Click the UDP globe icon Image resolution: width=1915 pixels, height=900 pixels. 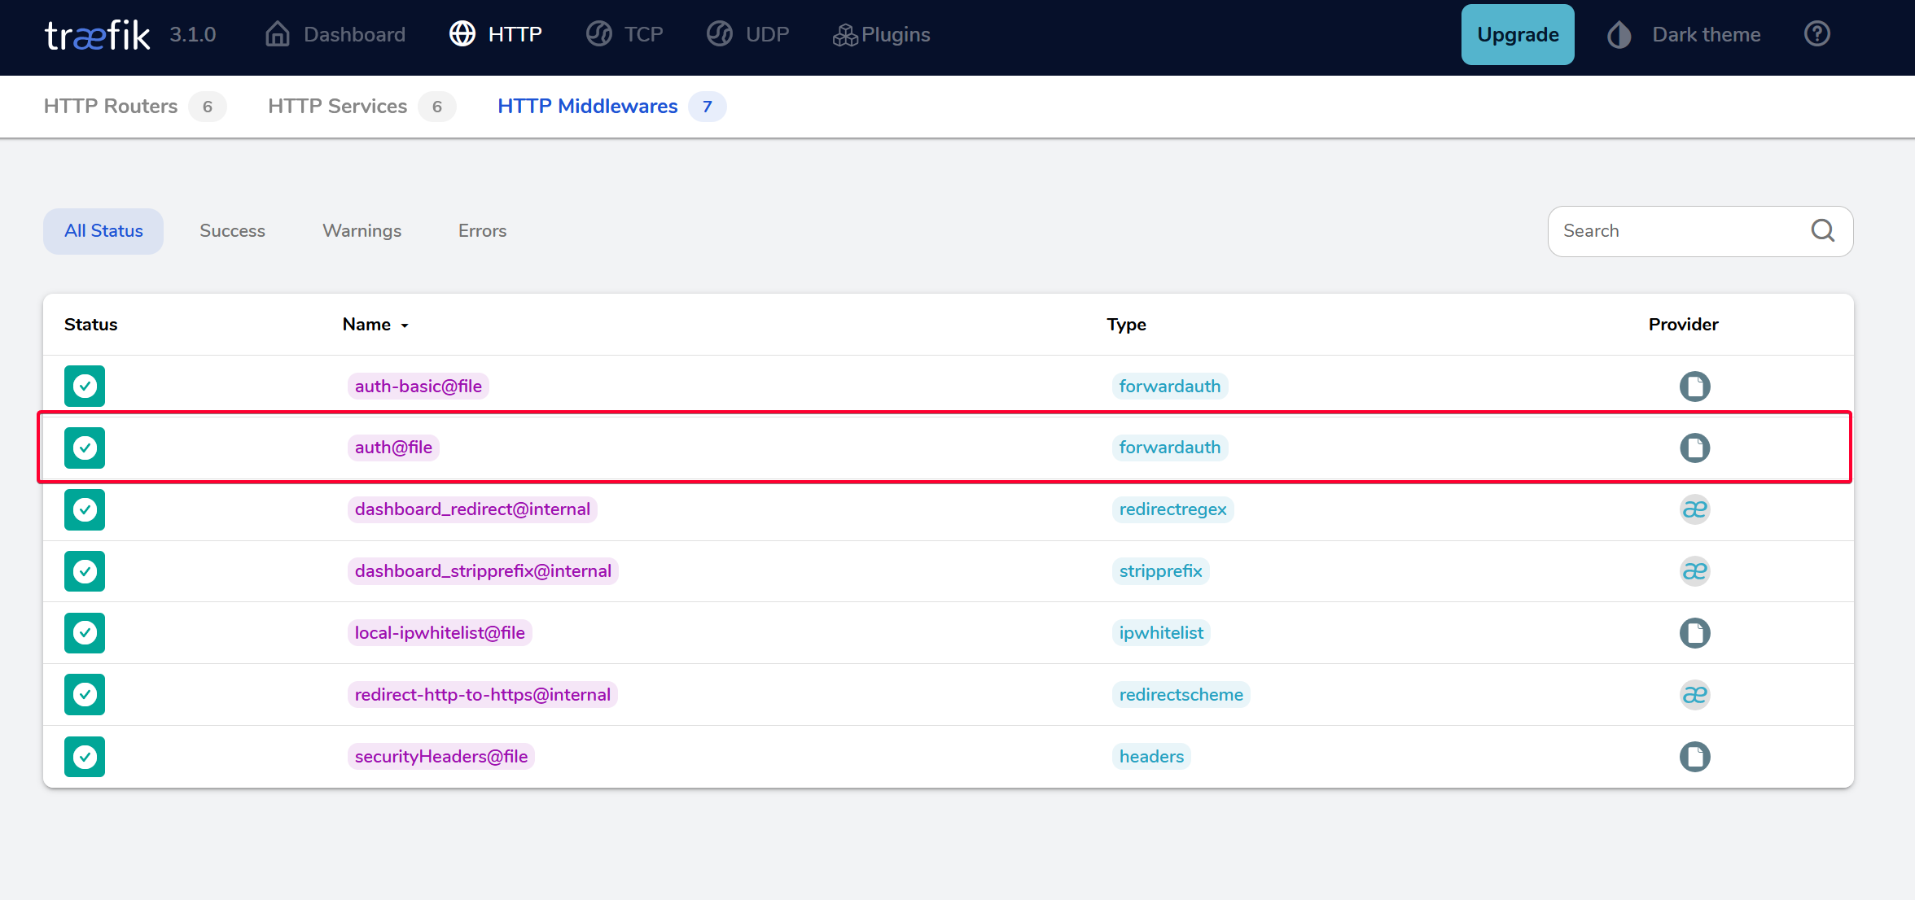(x=720, y=34)
